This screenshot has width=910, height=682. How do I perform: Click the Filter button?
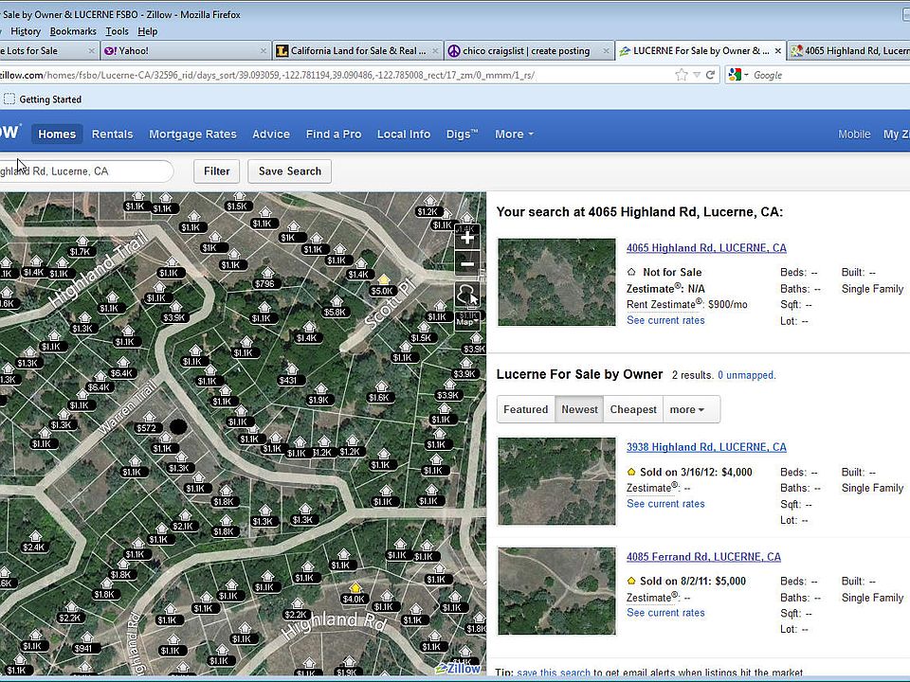tap(216, 171)
